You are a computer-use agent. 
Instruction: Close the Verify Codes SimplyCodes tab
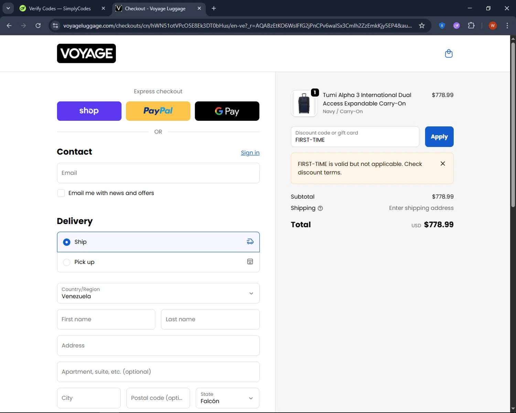[103, 8]
